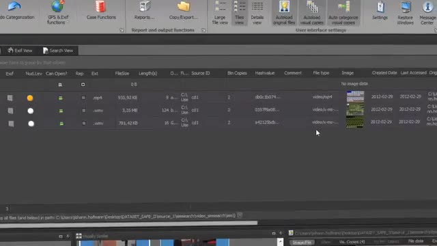437x246 pixels.
Task: Expand the group launcher left of Reports section
Action: click(x=122, y=30)
